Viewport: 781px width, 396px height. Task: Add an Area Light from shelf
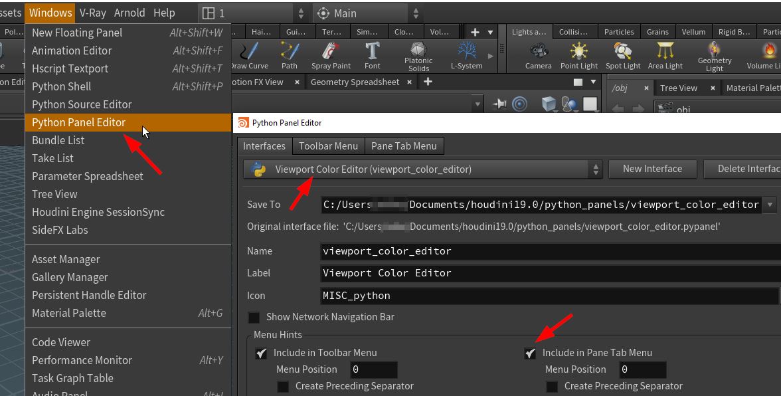point(665,55)
